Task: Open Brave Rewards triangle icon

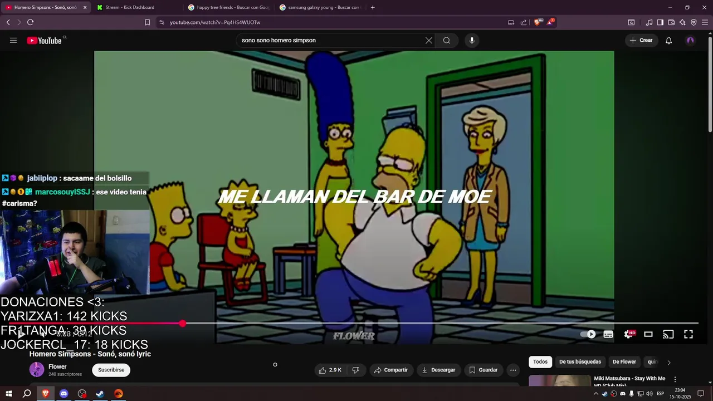Action: point(551,22)
